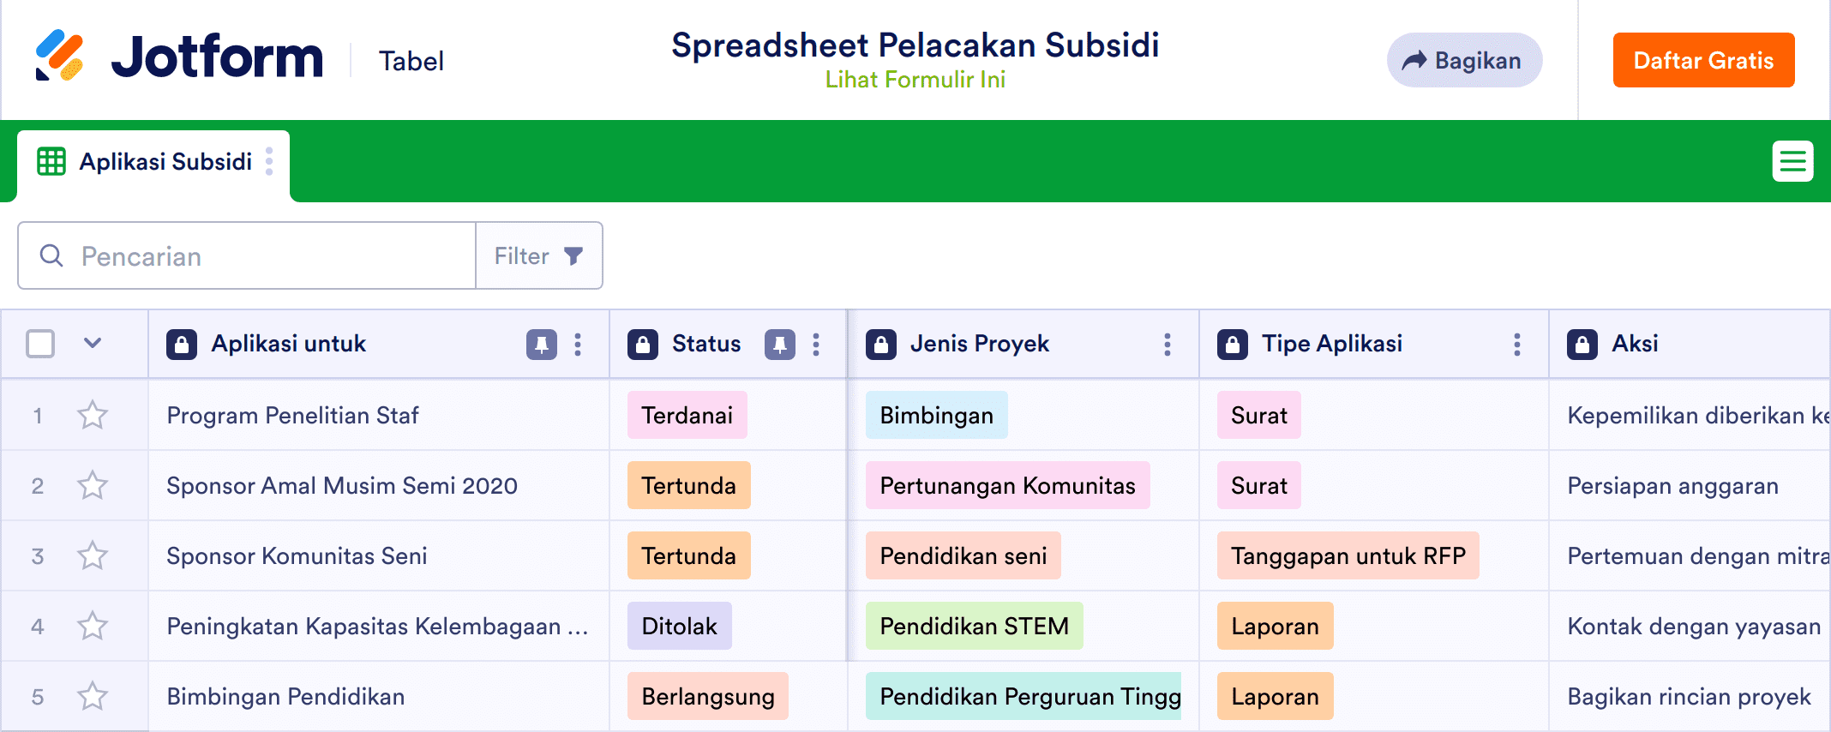Viewport: 1831px width, 732px height.
Task: Click the green Pendidikan STEM tag
Action: point(974,627)
